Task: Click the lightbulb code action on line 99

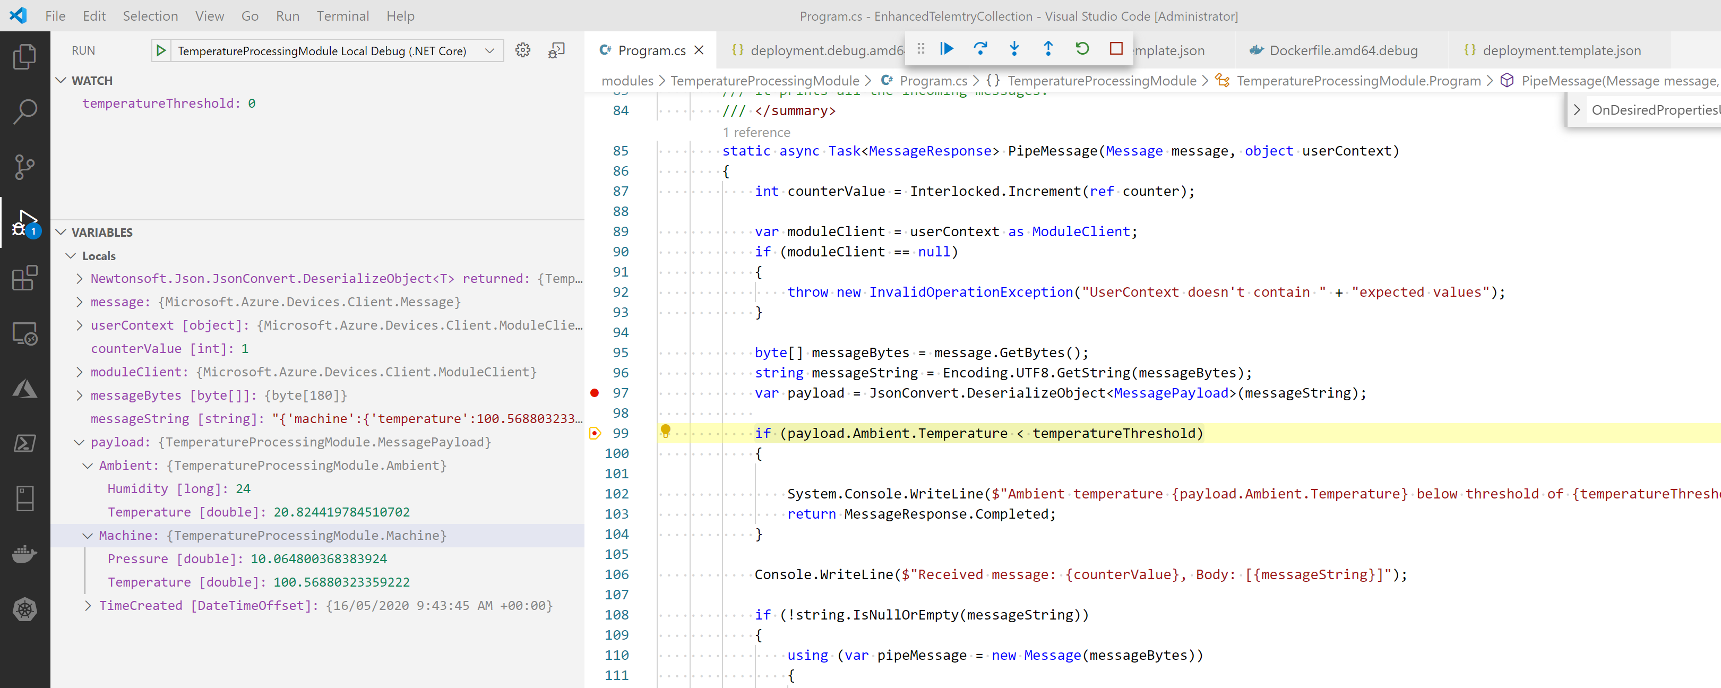Action: (x=666, y=432)
